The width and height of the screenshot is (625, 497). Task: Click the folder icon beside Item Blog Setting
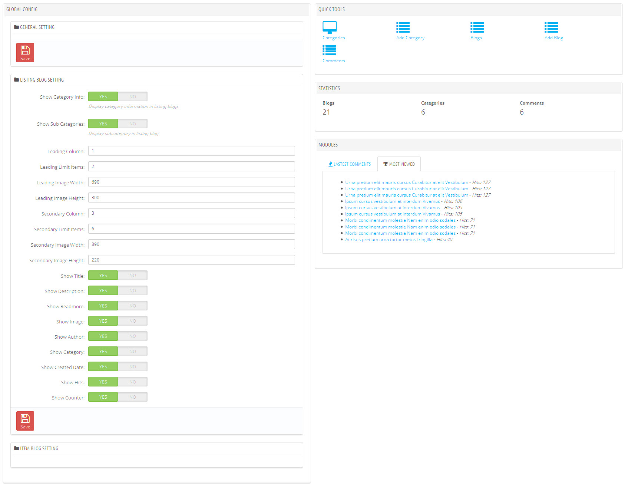pyautogui.click(x=16, y=448)
